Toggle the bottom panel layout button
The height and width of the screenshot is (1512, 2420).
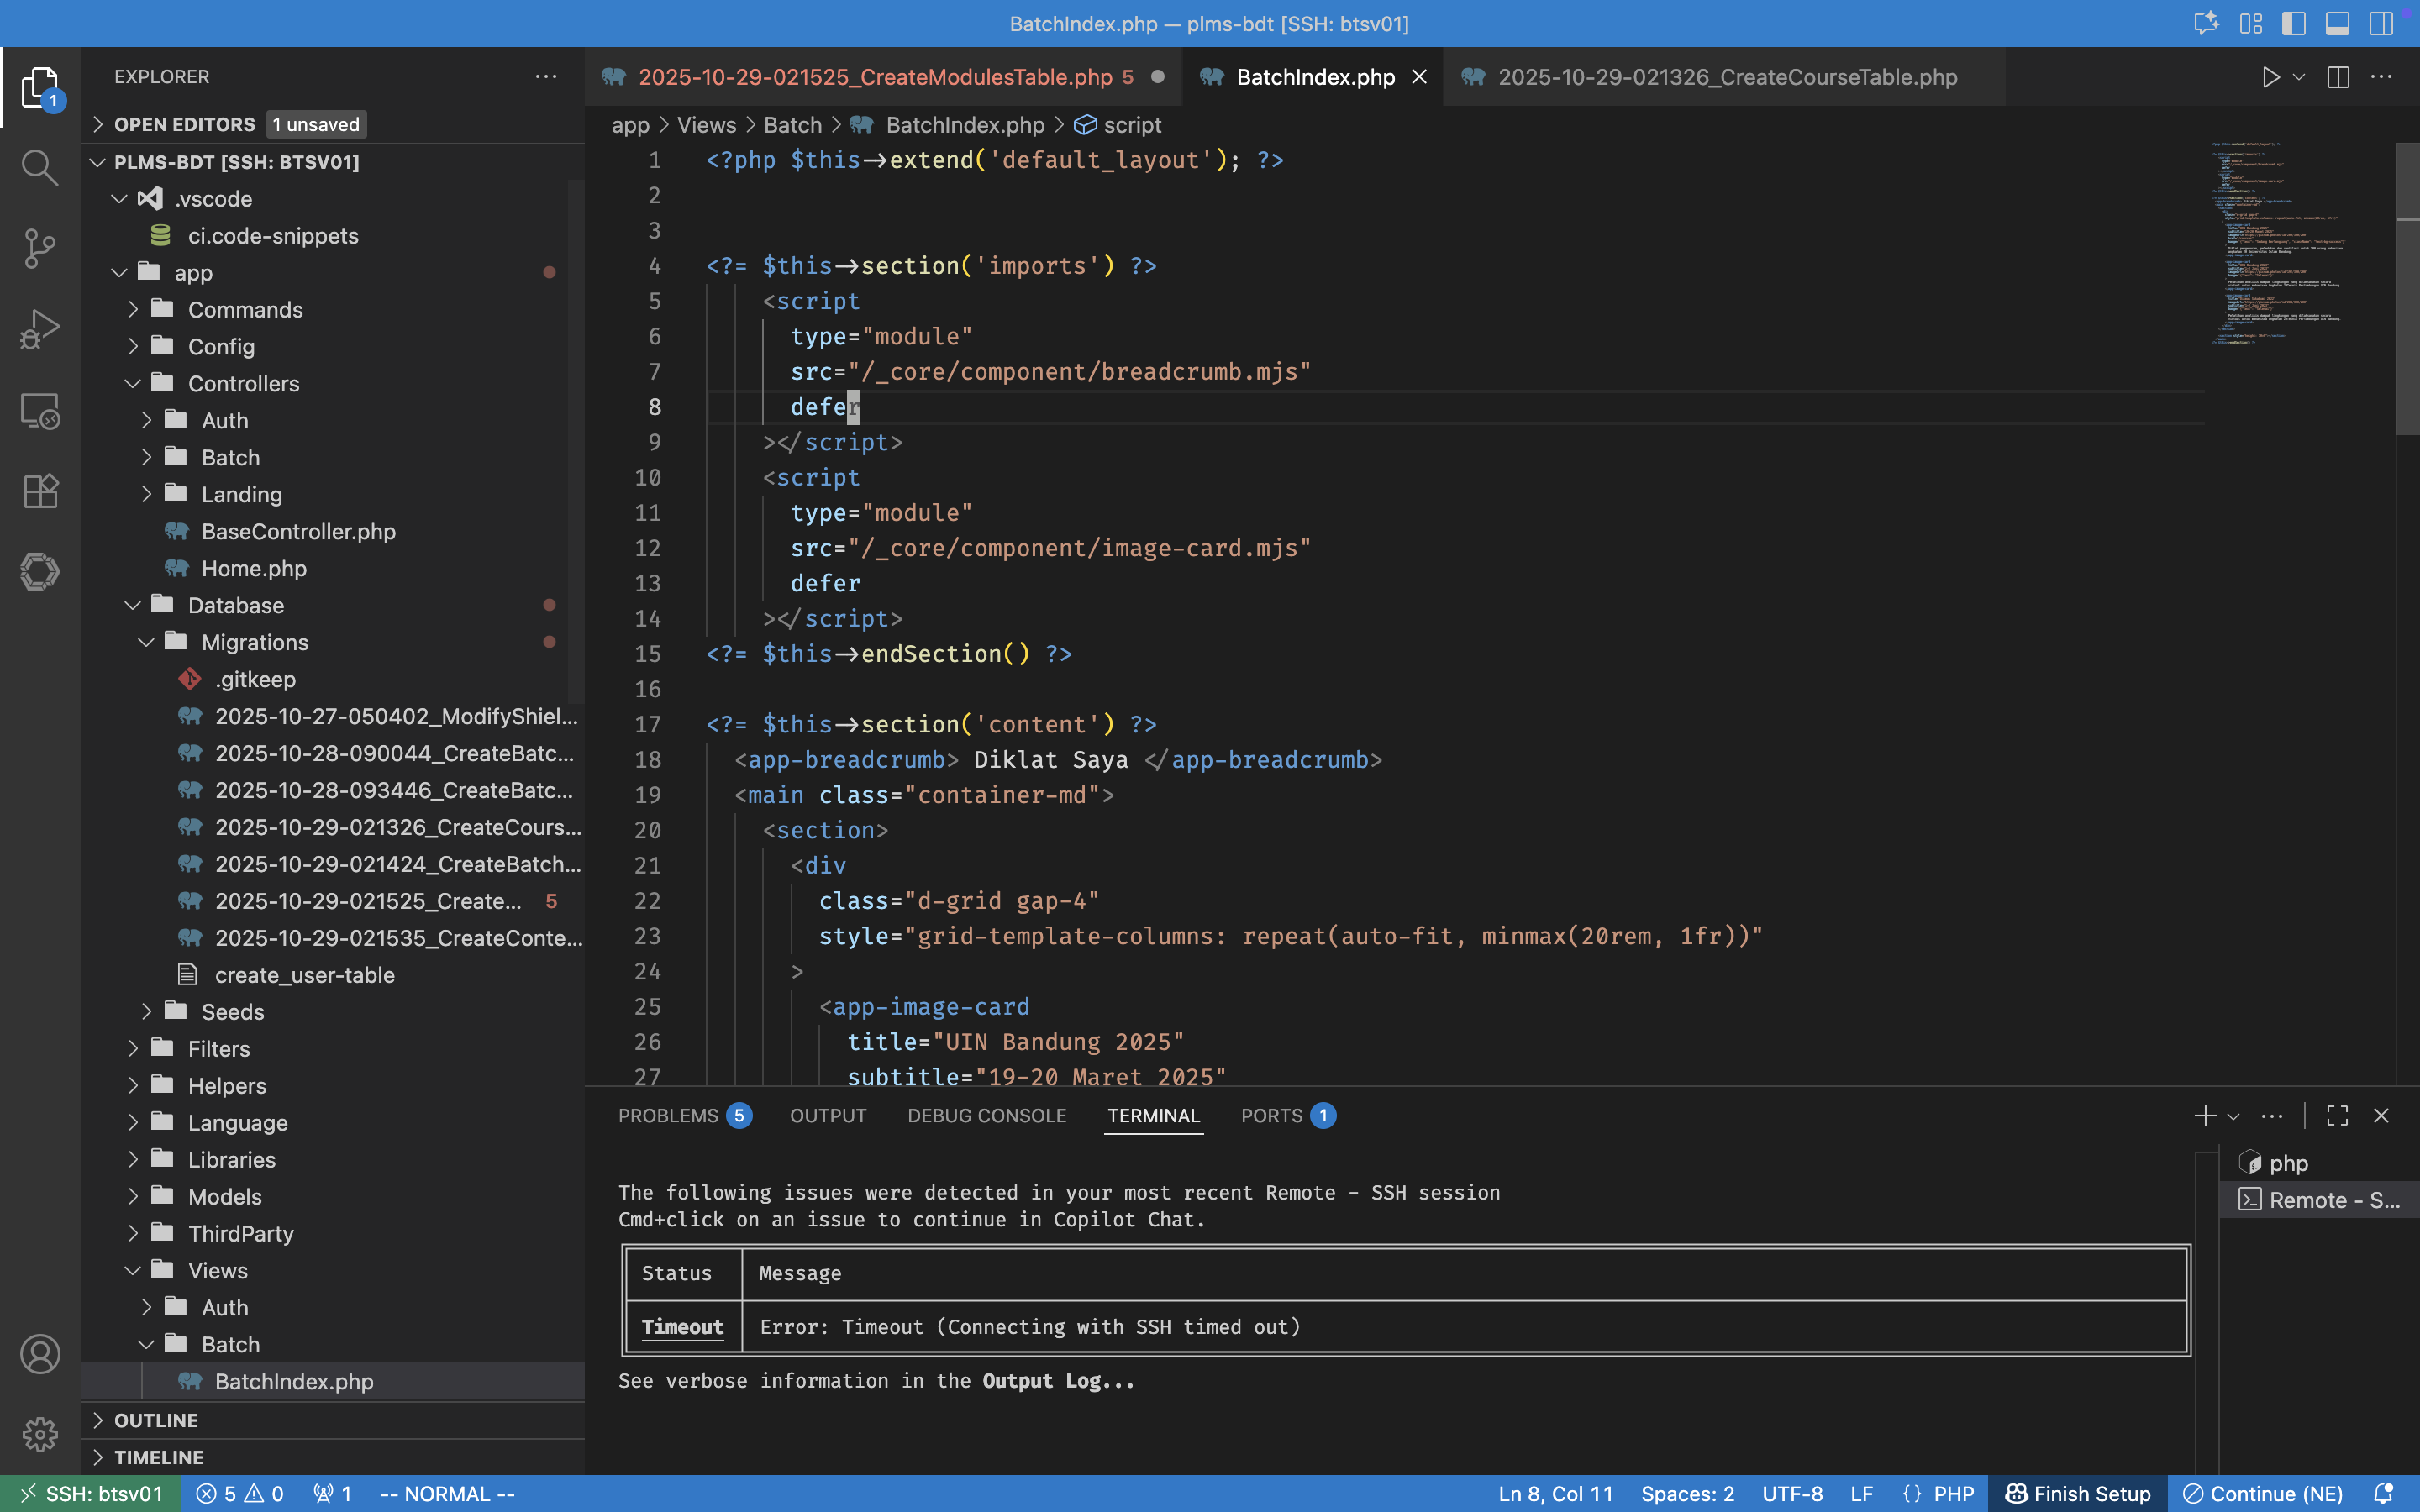(x=2338, y=23)
